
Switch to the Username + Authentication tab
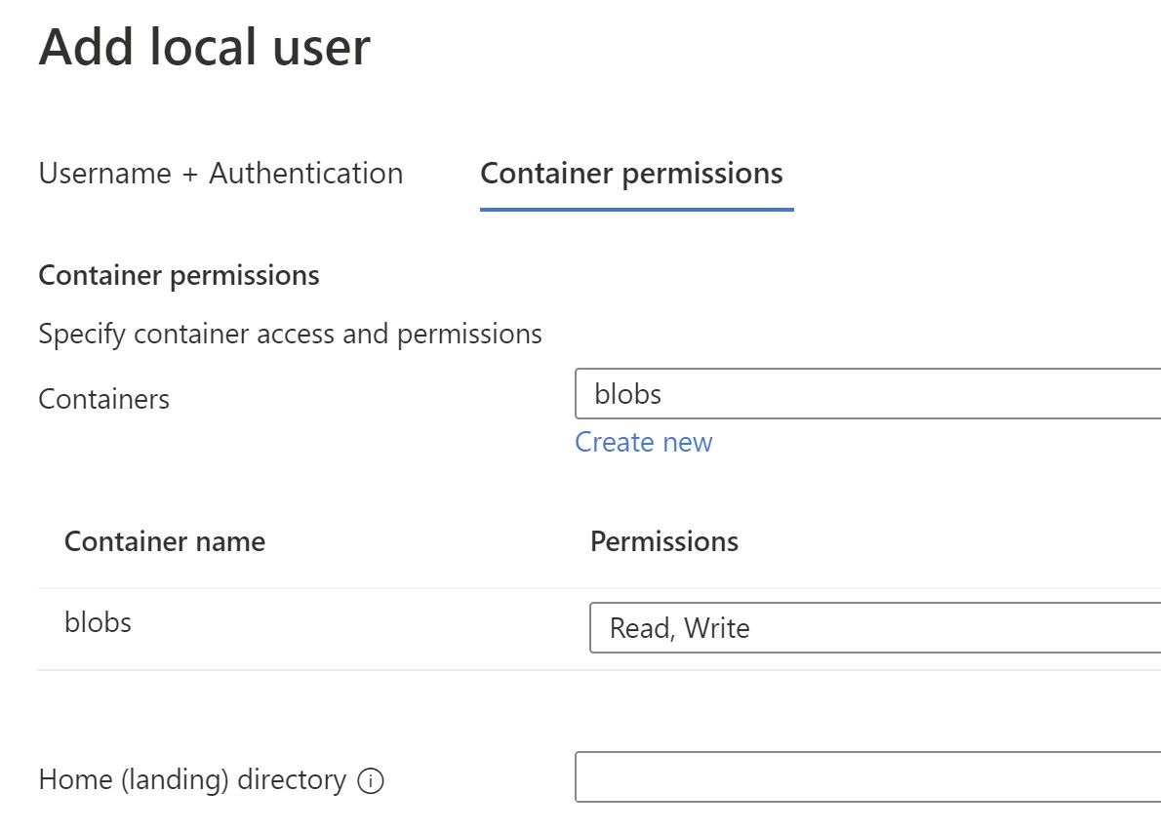tap(220, 174)
